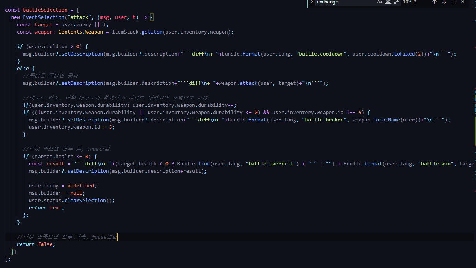Viewport: 476px width, 268px height.
Task: Go to previous match arrow
Action: (434, 2)
